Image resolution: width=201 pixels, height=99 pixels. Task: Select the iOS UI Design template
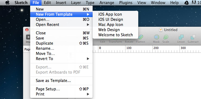pyautogui.click(x=115, y=19)
